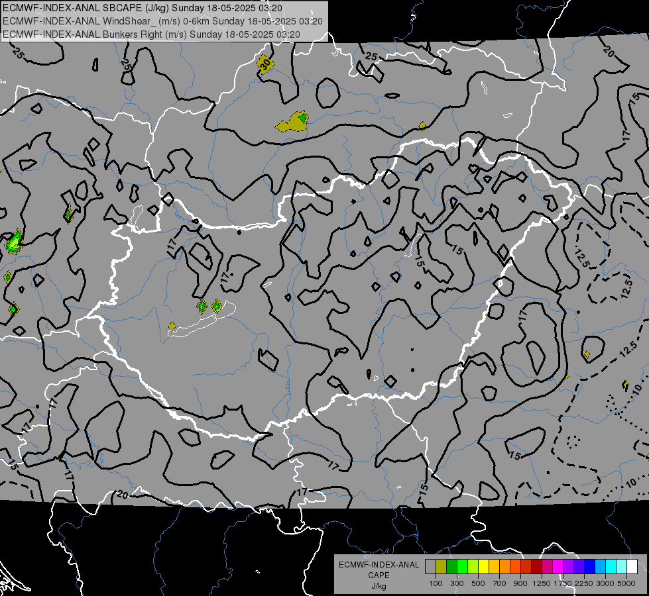Screen dimensions: 649x596
Task: Select the orange swatch after 700 tick
Action: point(505,567)
